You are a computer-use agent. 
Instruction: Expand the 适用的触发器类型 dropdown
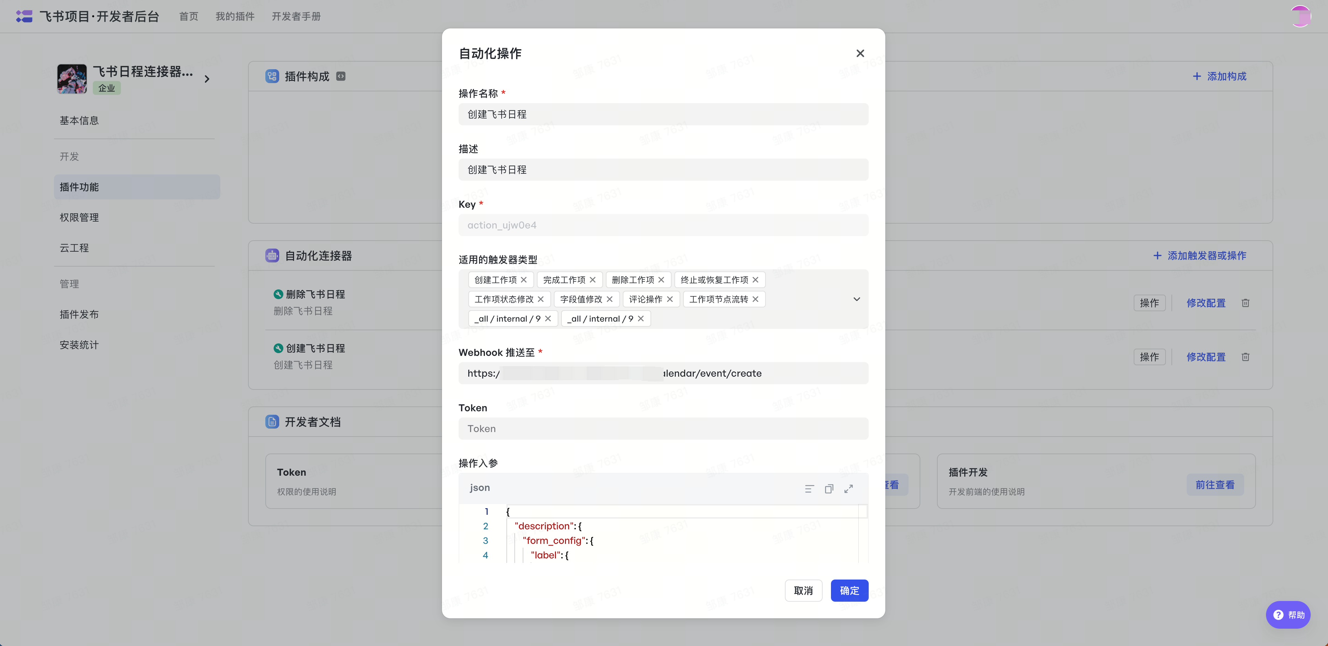coord(857,299)
